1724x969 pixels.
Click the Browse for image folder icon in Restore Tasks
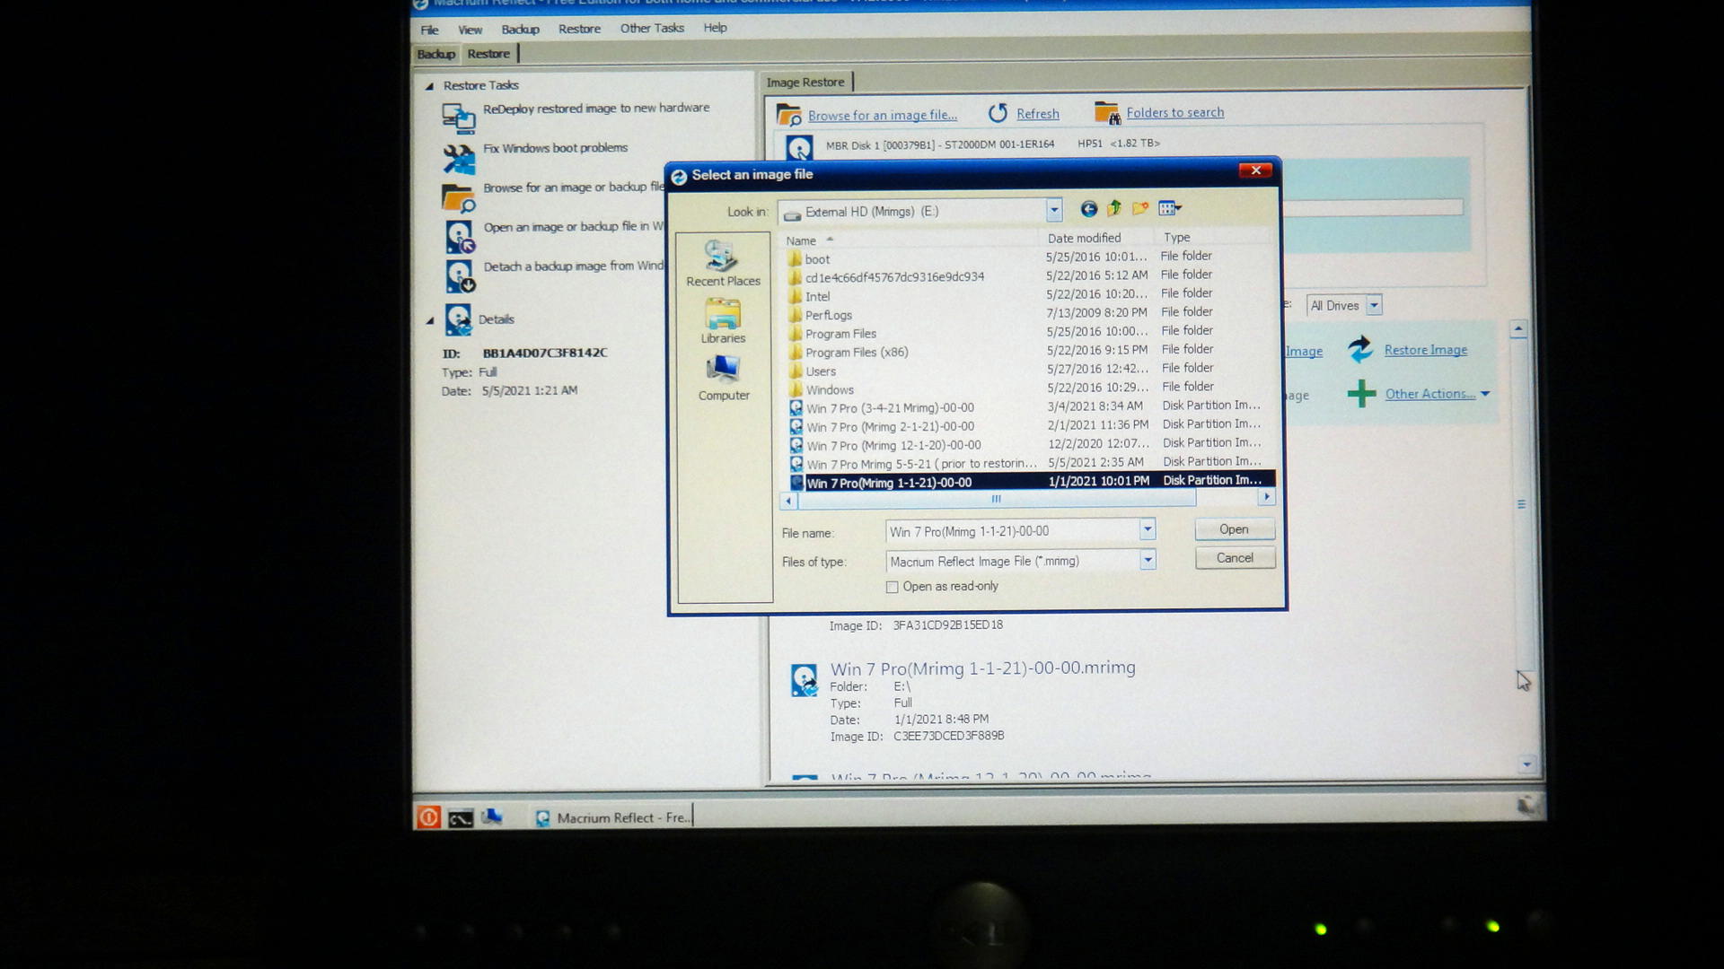pos(459,198)
